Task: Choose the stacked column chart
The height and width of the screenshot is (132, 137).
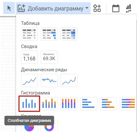Action: [x=49, y=104]
